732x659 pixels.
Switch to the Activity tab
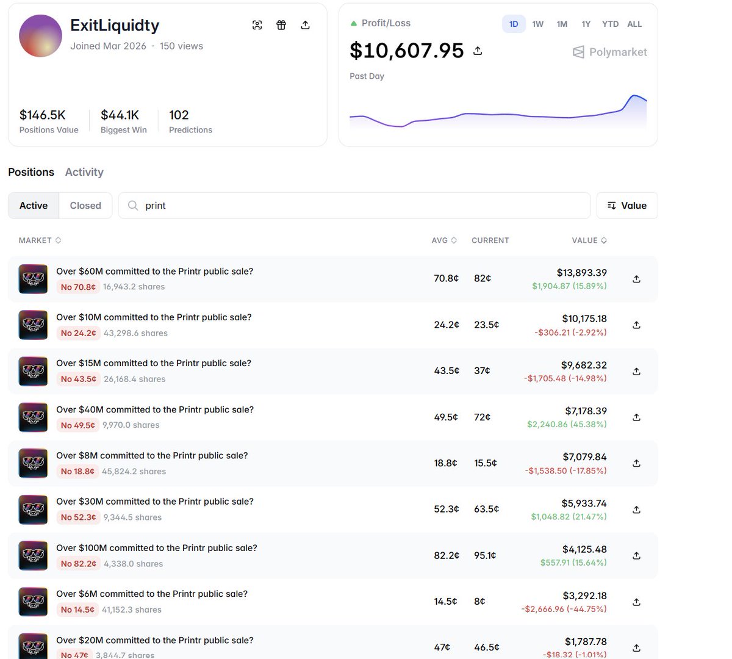coord(84,172)
